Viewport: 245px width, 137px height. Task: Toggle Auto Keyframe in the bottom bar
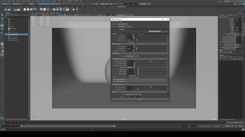[240, 126]
